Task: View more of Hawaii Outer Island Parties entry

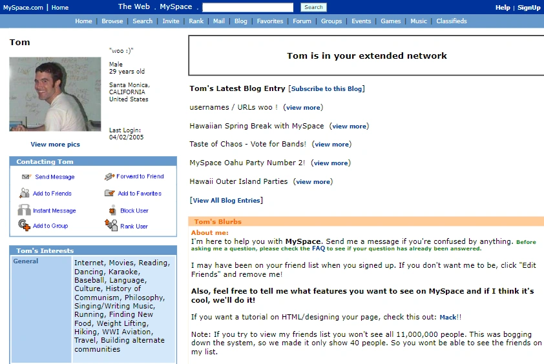Action: tap(313, 181)
